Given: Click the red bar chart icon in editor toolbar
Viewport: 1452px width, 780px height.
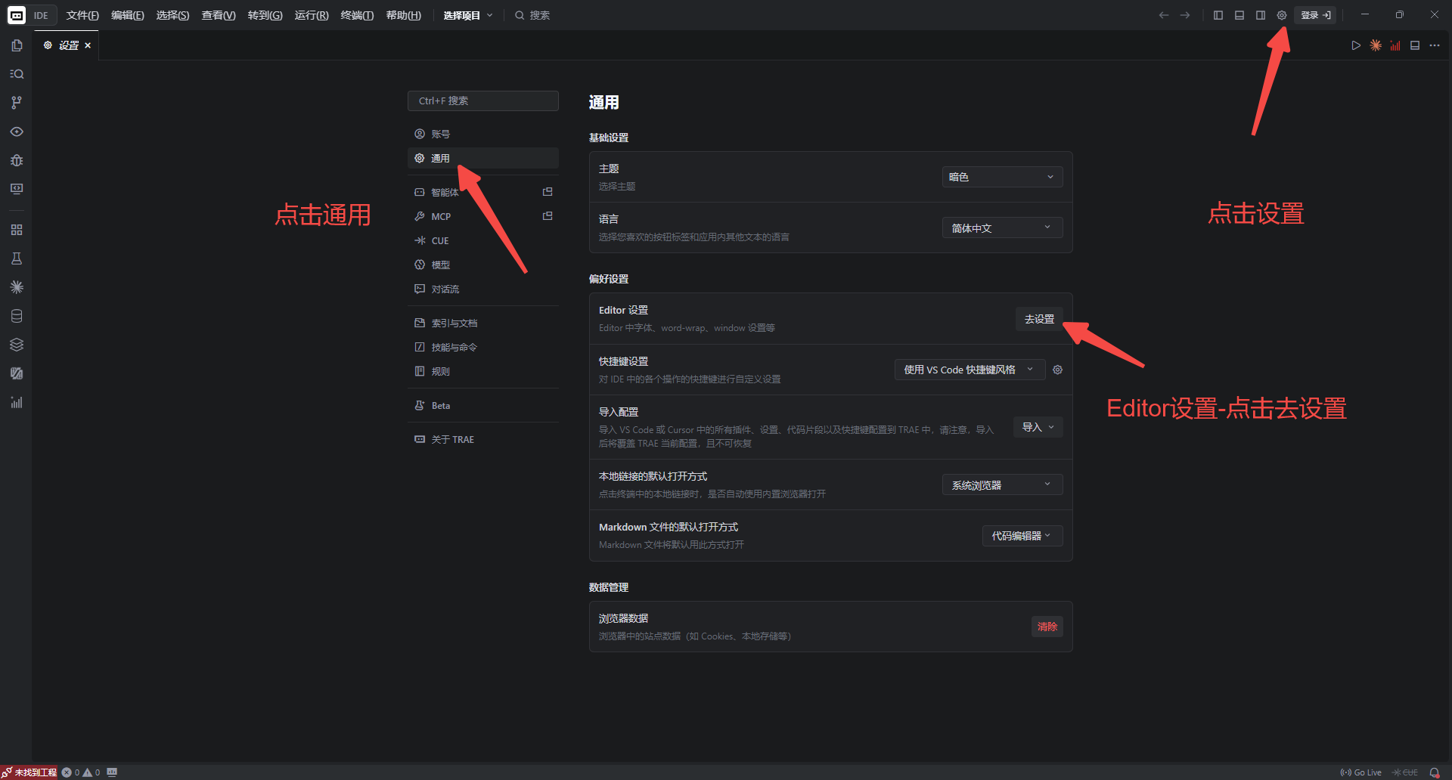Looking at the screenshot, I should 1395,45.
